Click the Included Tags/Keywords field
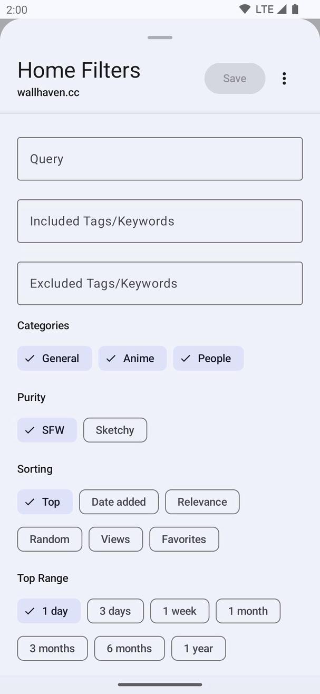 click(x=160, y=221)
